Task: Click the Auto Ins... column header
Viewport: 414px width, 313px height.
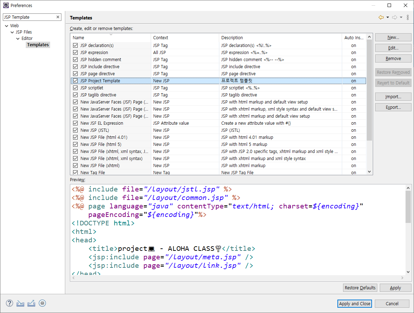Action: pos(354,37)
